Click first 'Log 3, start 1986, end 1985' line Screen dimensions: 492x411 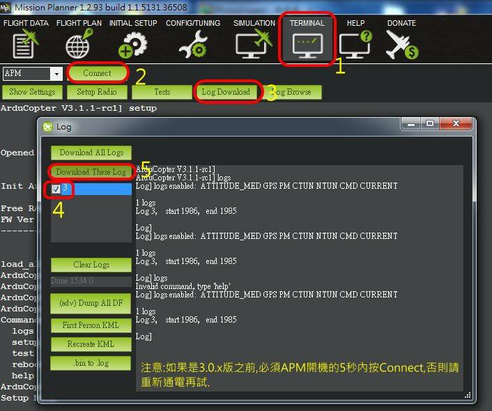[186, 211]
